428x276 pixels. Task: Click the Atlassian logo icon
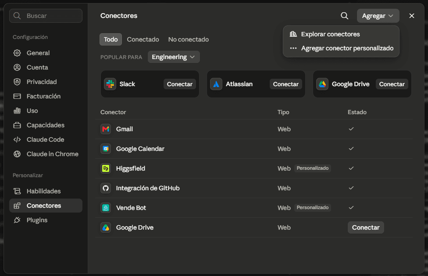(x=216, y=84)
